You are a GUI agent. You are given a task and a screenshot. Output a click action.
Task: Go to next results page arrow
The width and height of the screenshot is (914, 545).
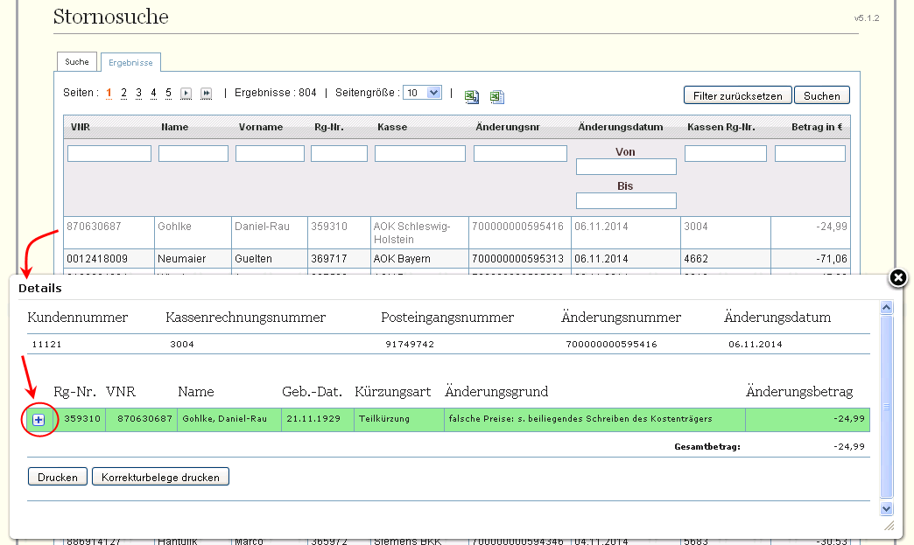point(186,93)
